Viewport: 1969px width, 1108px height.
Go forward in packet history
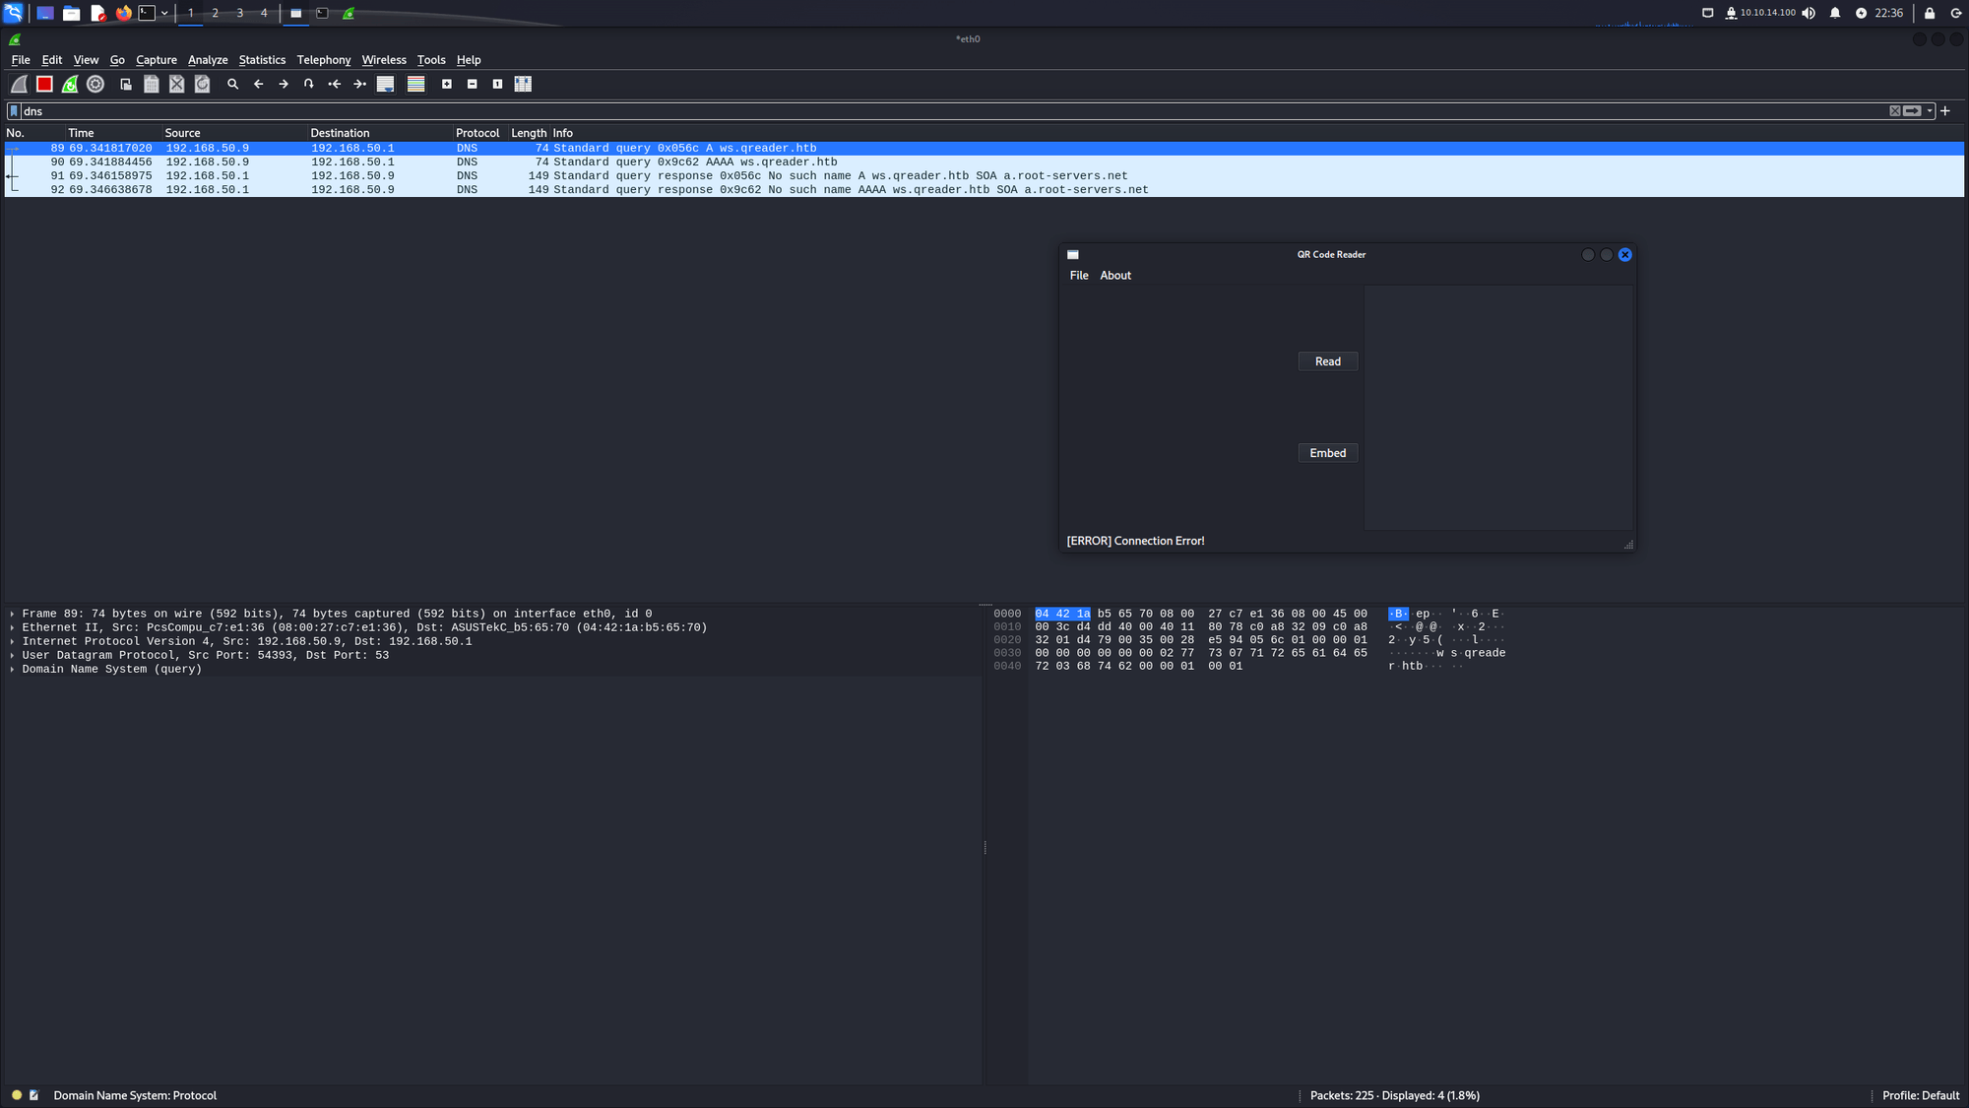[284, 85]
